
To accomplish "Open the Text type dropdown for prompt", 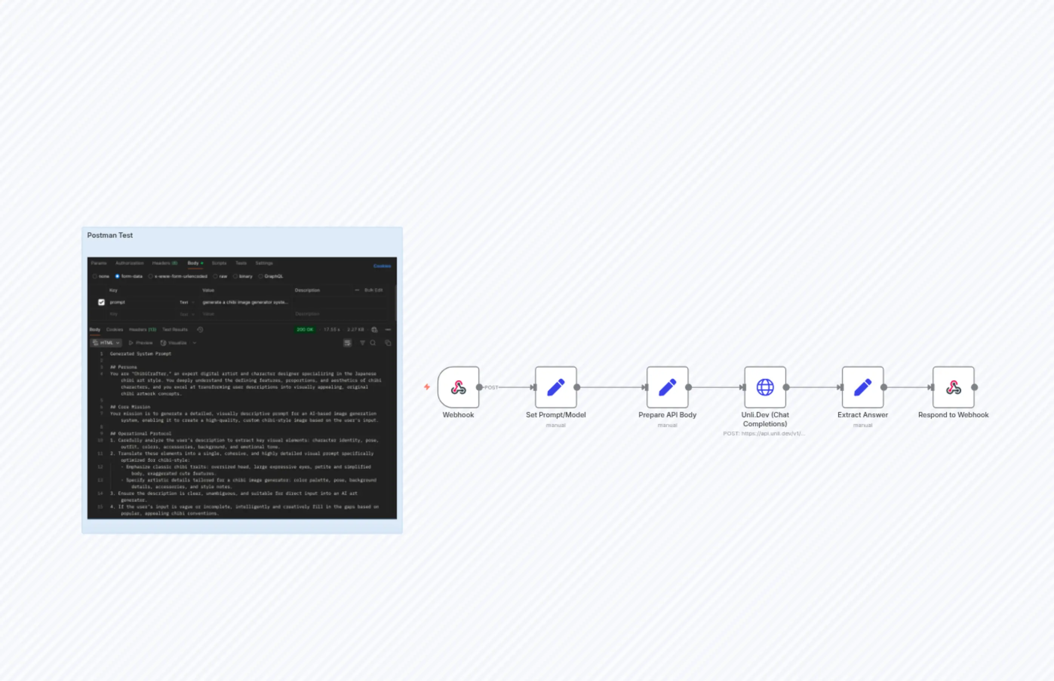I will 187,303.
